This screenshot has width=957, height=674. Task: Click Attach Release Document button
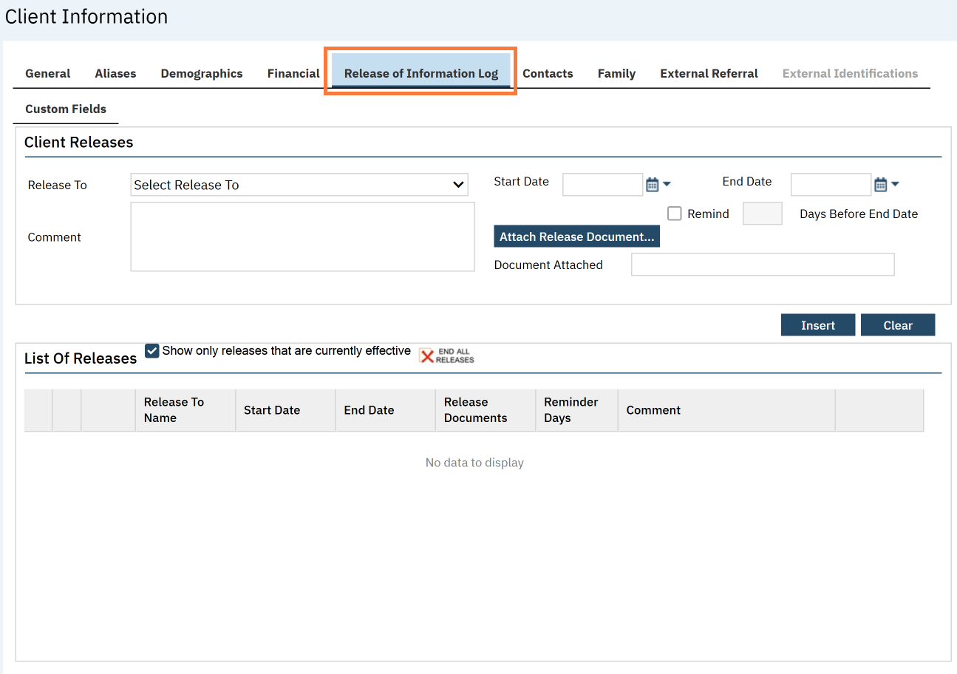[576, 236]
